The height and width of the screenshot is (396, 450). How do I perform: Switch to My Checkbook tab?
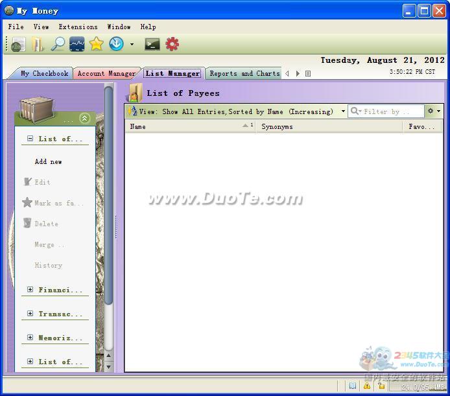44,73
